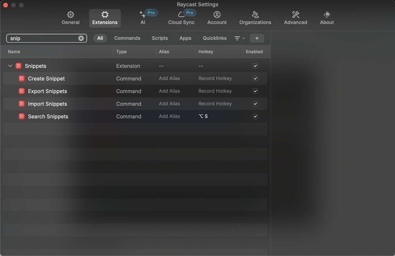Click the Search Snippets row icon

click(22, 116)
